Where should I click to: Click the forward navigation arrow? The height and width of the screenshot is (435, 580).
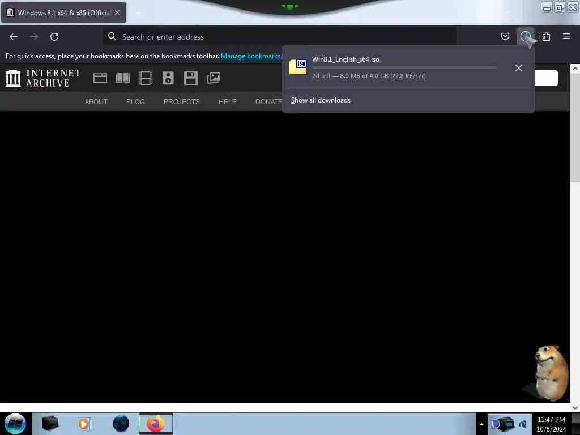pos(34,37)
